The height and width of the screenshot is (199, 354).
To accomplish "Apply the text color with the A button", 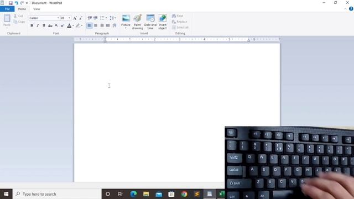I will tap(69, 25).
